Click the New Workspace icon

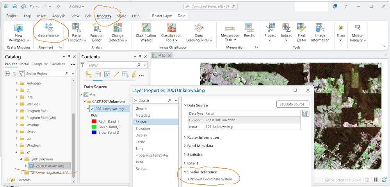click(19, 28)
